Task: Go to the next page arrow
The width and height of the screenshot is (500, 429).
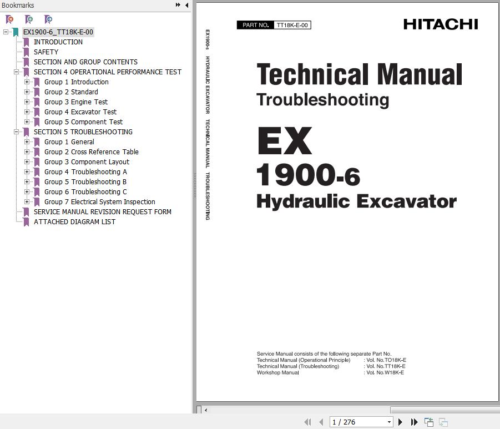Action: tap(400, 422)
